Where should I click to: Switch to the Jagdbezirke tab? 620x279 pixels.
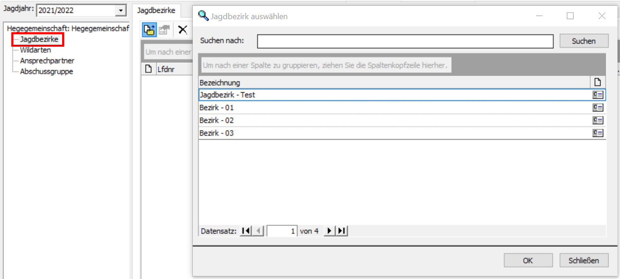[x=156, y=11]
